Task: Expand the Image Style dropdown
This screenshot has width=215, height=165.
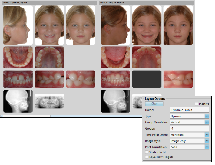Action: pos(207,141)
